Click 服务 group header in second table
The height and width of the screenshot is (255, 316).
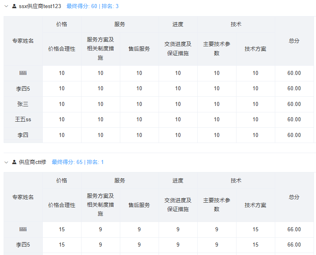pos(120,180)
